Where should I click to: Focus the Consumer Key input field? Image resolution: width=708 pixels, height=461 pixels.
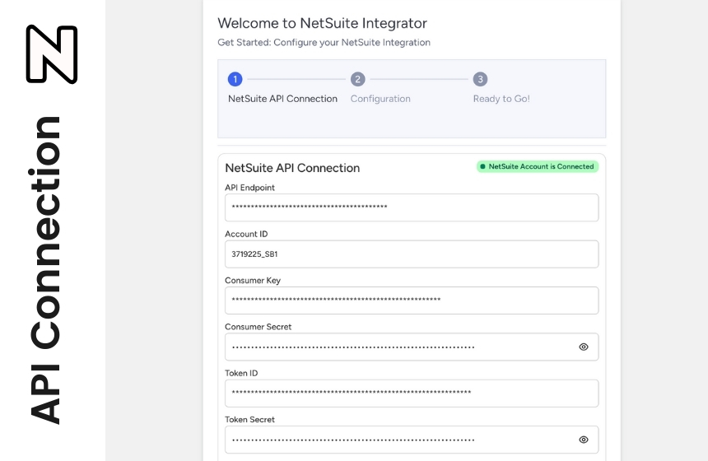412,300
